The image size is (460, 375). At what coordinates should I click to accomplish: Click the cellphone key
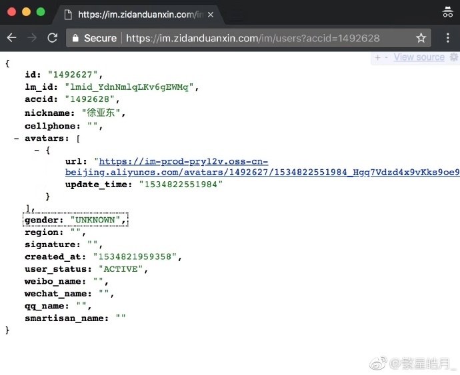[x=52, y=126]
